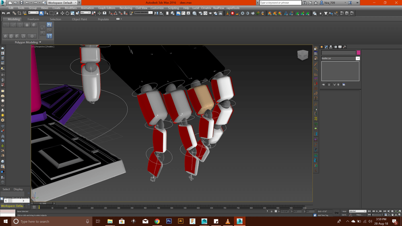
Task: Click the Add Time Tag button
Action: pos(323,215)
